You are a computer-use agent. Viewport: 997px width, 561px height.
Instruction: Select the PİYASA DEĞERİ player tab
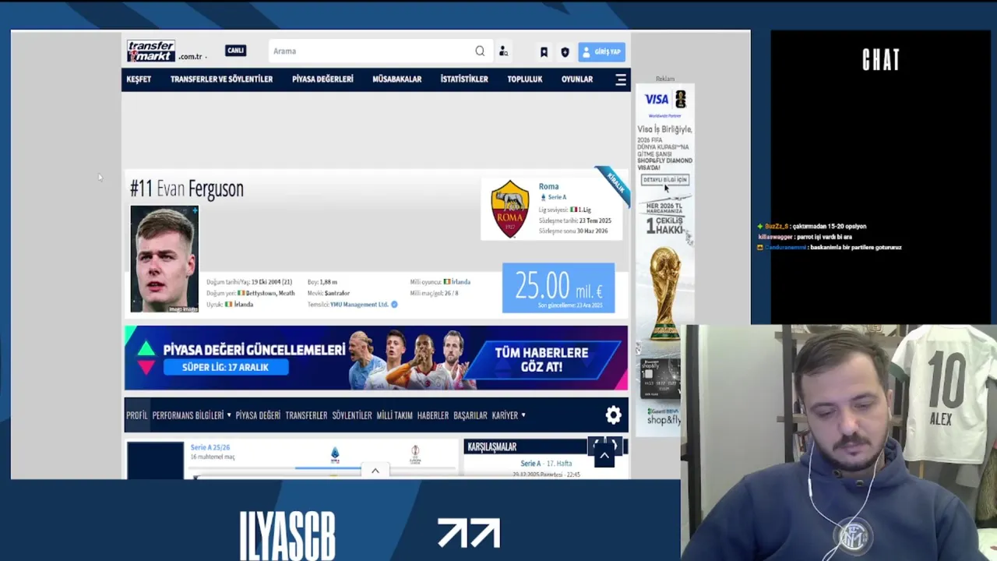[258, 415]
